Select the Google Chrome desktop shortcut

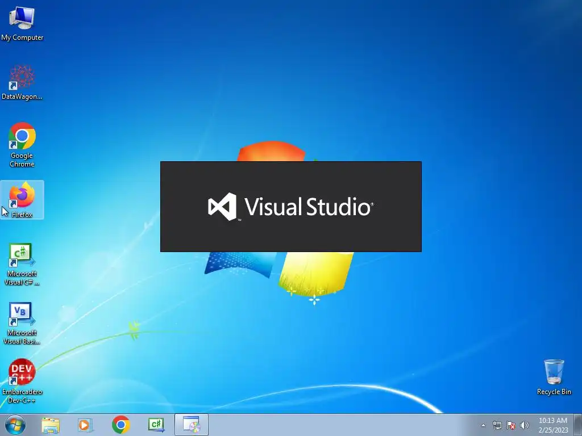[x=22, y=145]
